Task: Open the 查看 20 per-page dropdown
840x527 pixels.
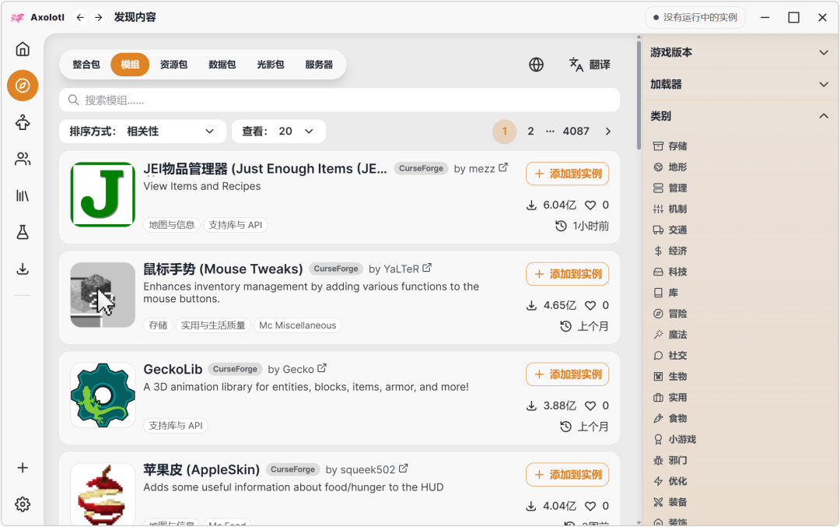Action: pyautogui.click(x=278, y=132)
